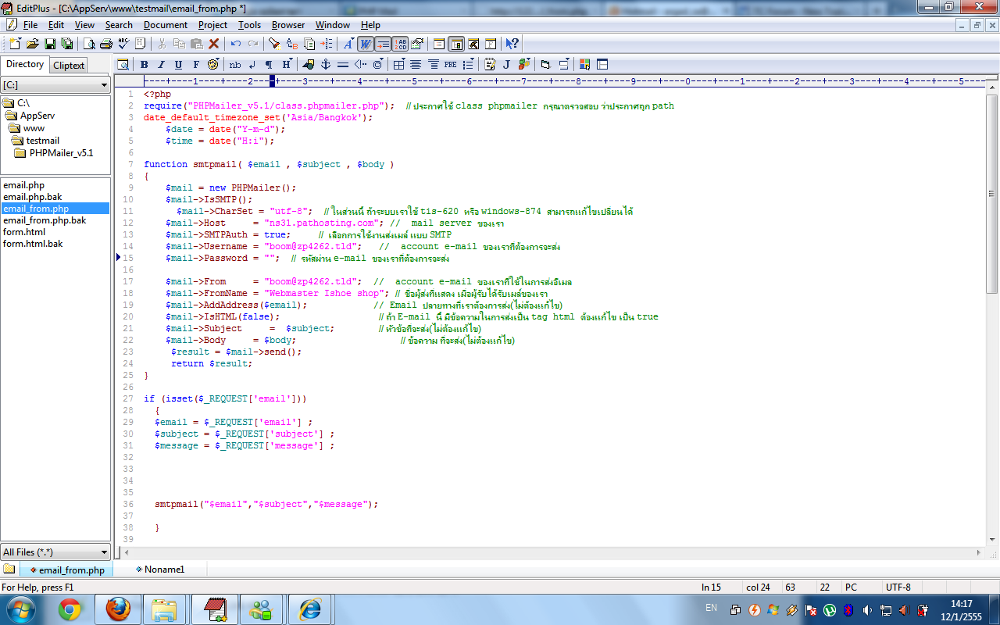Viewport: 1000px width, 625px height.
Task: Open the Search menu
Action: click(119, 25)
